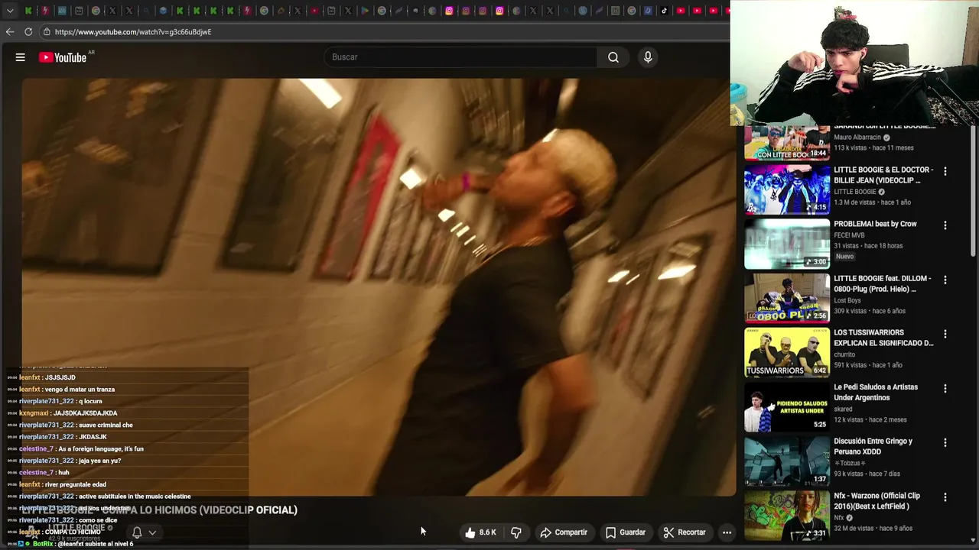979x550 pixels.
Task: Switch to the TikTok browser tab
Action: (664, 11)
